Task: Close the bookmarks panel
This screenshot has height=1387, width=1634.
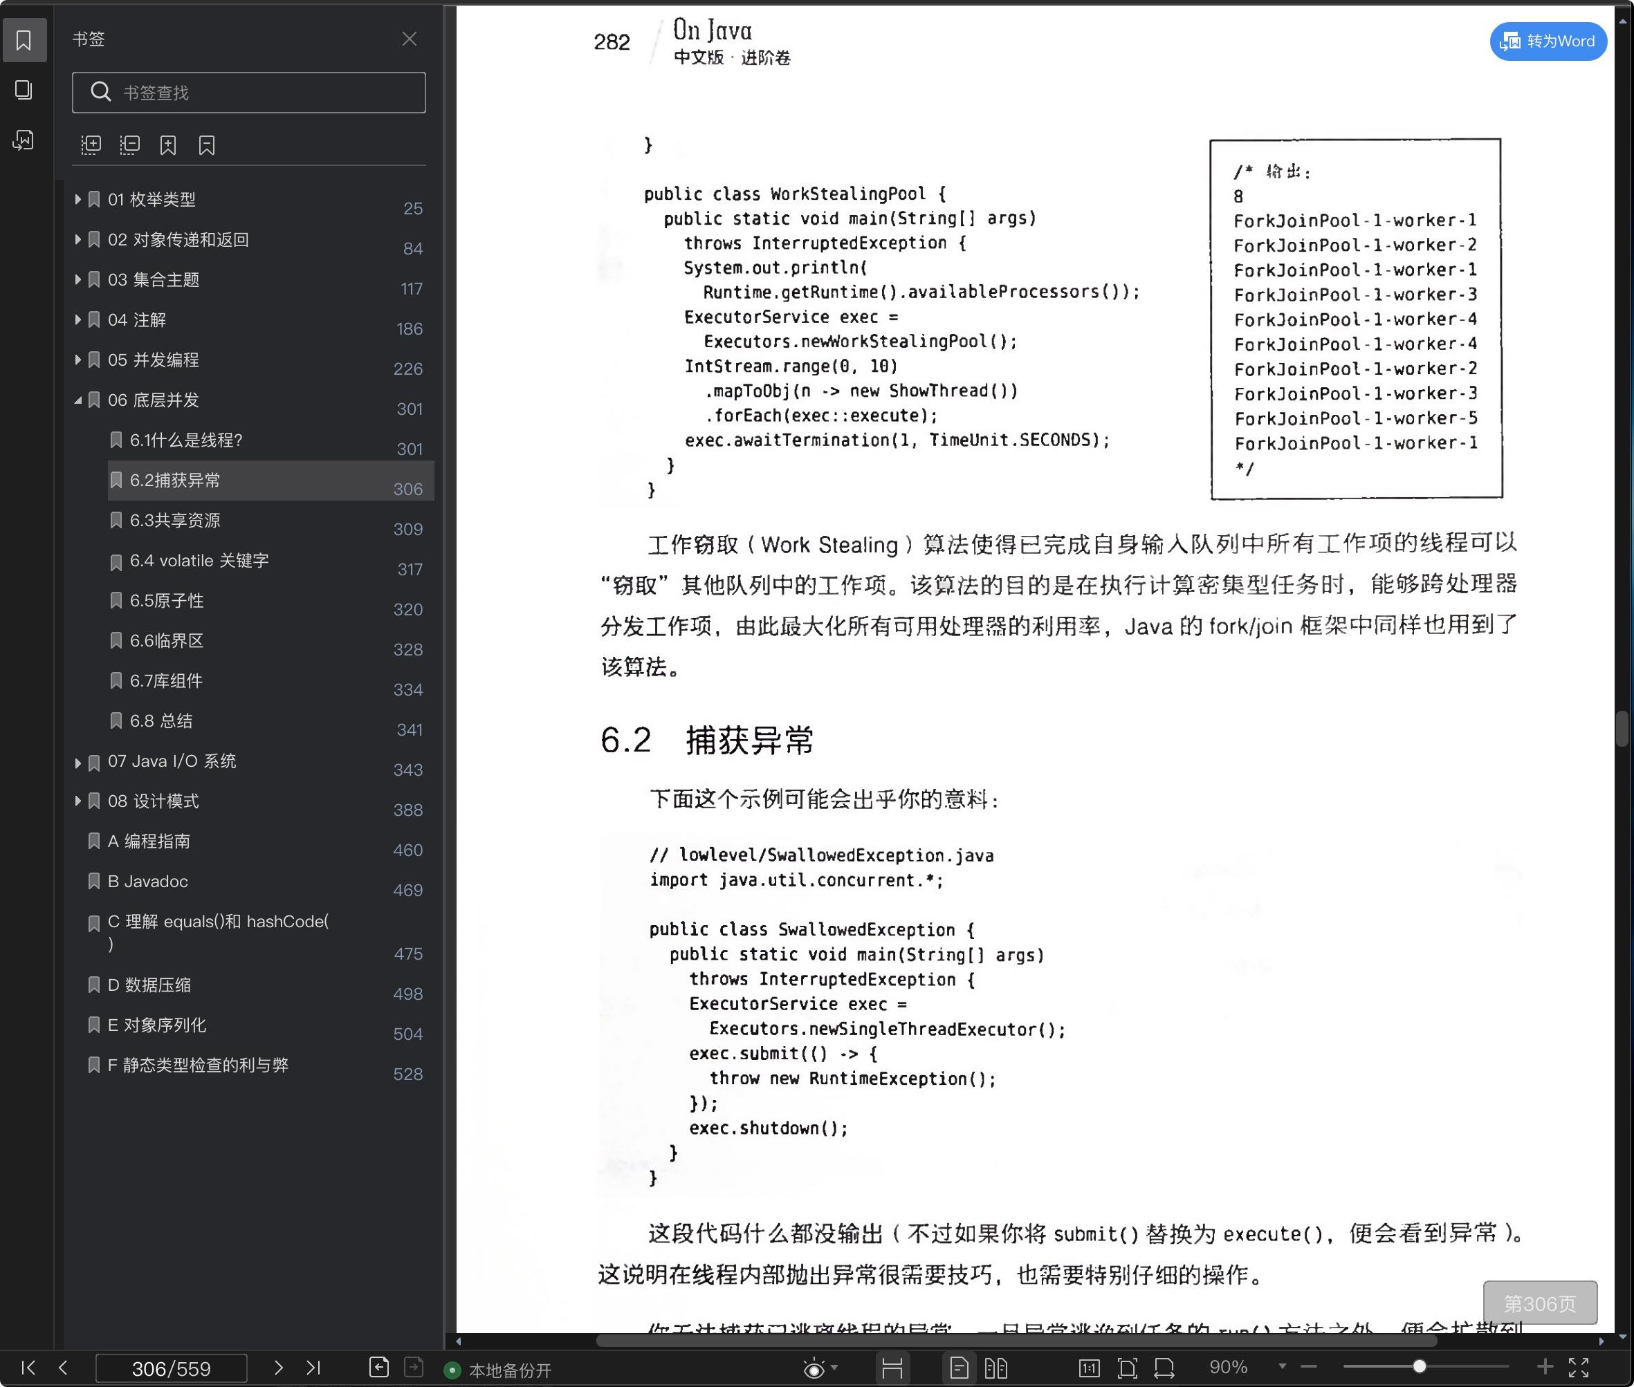Action: point(409,39)
